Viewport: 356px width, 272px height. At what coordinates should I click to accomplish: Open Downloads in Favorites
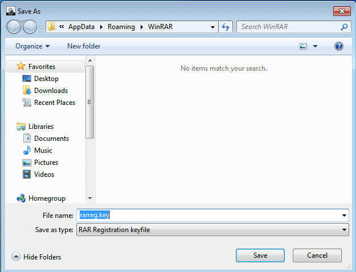[x=51, y=91]
